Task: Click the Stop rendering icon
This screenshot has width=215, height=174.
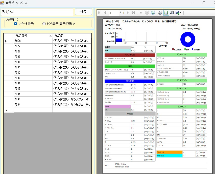Action: 147,13
